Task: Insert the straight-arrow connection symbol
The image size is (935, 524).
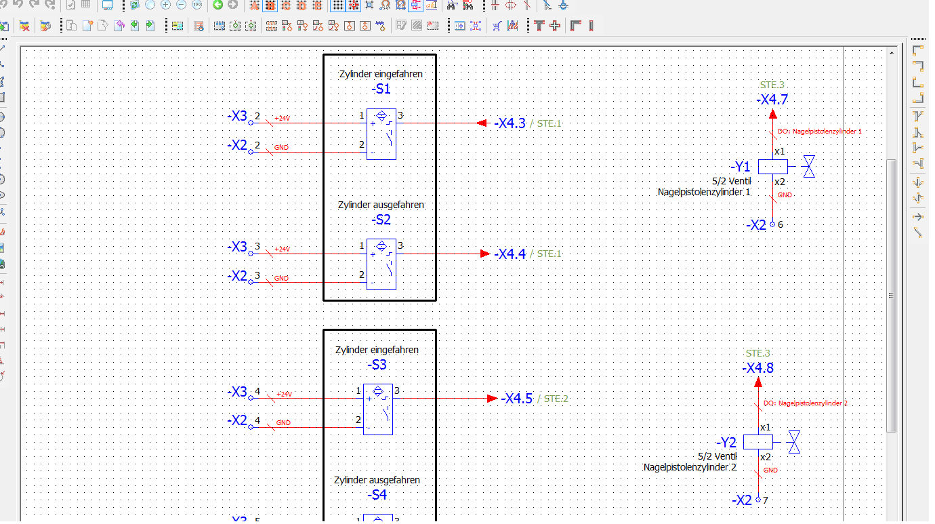Action: point(918,217)
